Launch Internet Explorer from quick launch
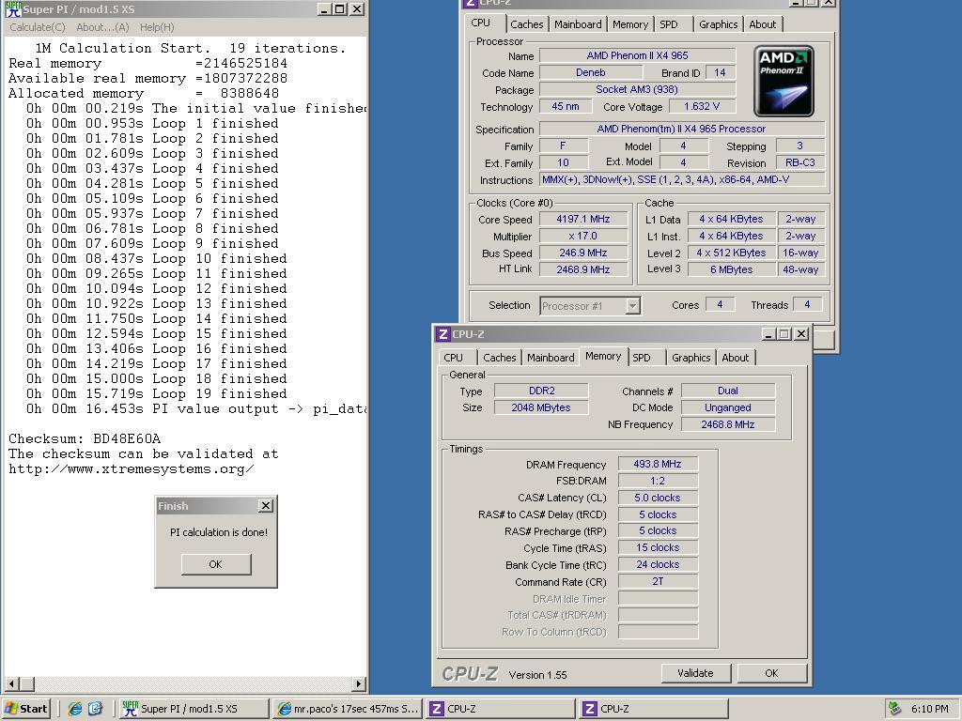This screenshot has height=721, width=962. point(75,709)
